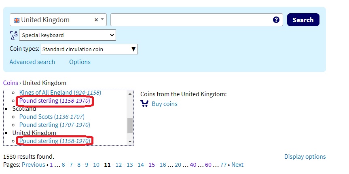Go to results page 16
The image size is (349, 174).
point(163,165)
